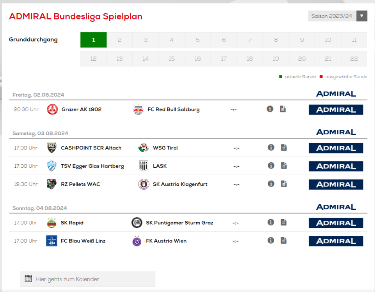
Task: Click CASHPOINT SCR Altach team name
Action: point(91,148)
